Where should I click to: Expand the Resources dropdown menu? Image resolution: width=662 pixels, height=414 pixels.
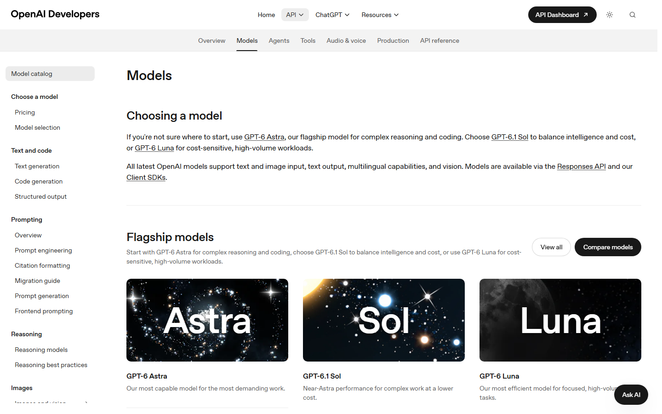380,15
